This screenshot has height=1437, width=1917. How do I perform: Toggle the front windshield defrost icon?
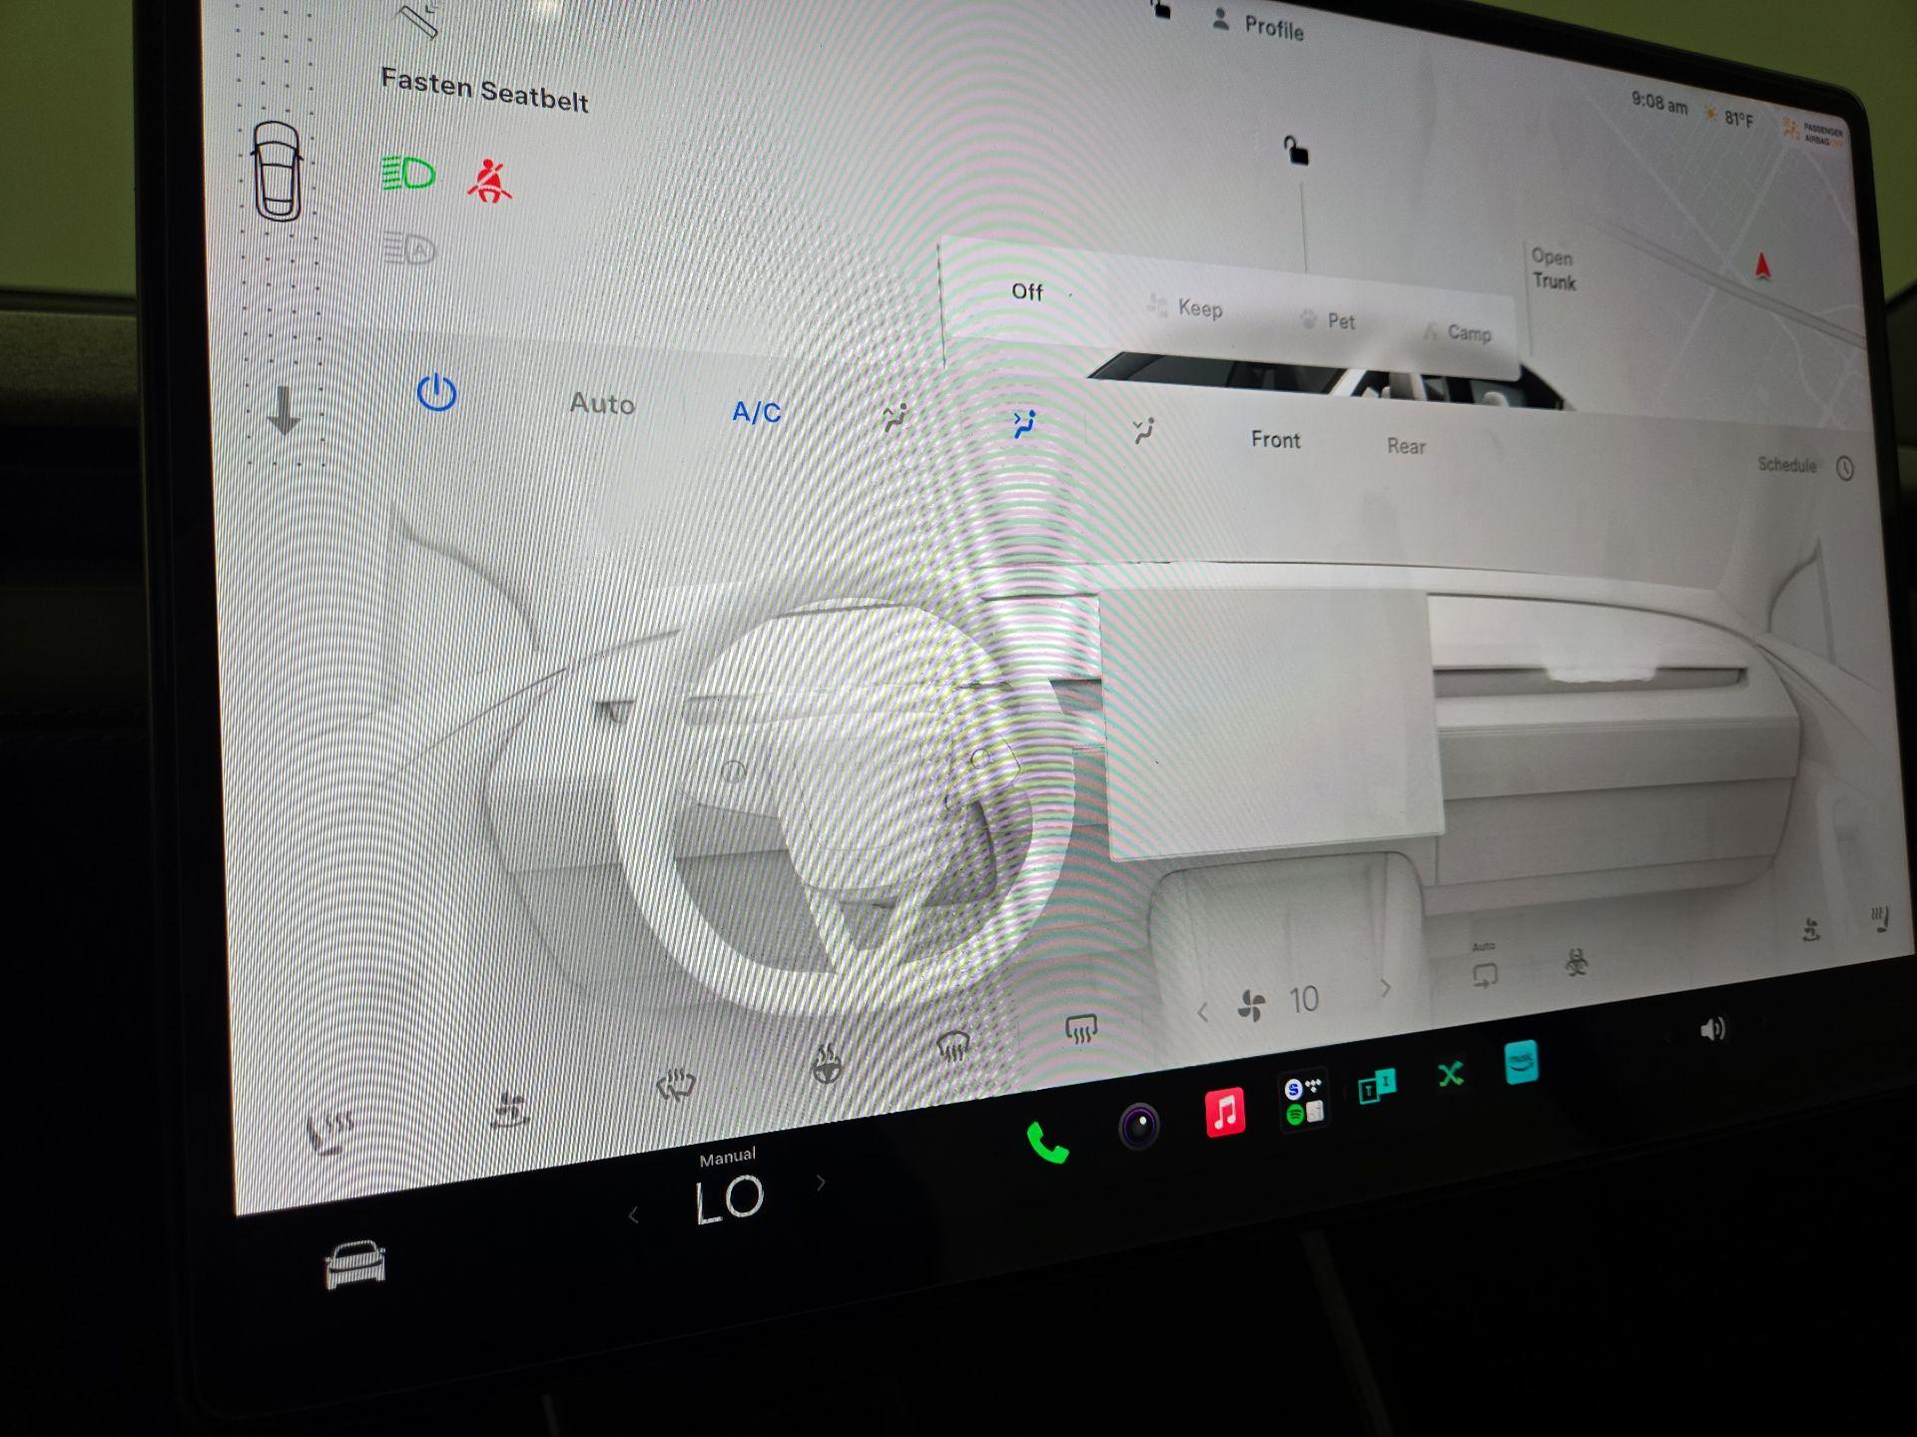click(953, 1047)
